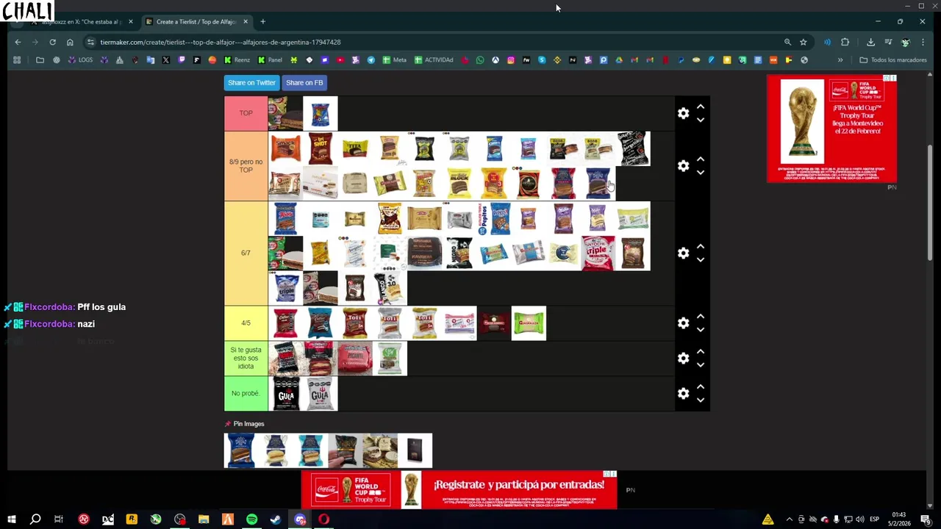941x529 pixels.
Task: Expand the bookmarks overflow chevron
Action: tap(840, 60)
